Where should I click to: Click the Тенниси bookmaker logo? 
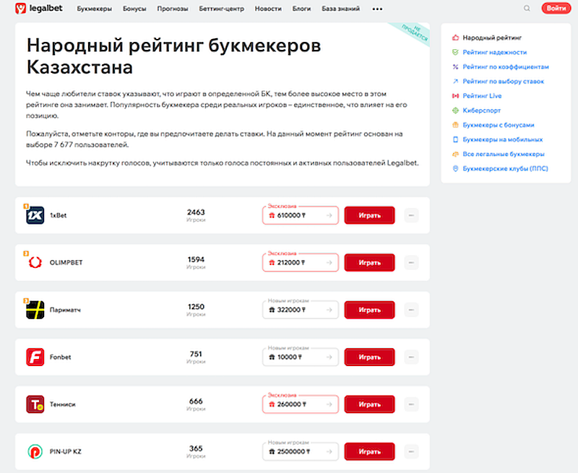click(35, 404)
